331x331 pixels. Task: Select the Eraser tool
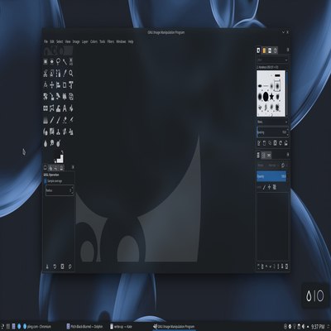(x=65, y=120)
